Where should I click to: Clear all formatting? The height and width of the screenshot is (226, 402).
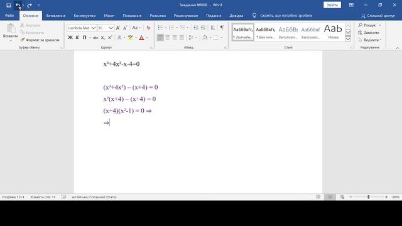coord(148,28)
